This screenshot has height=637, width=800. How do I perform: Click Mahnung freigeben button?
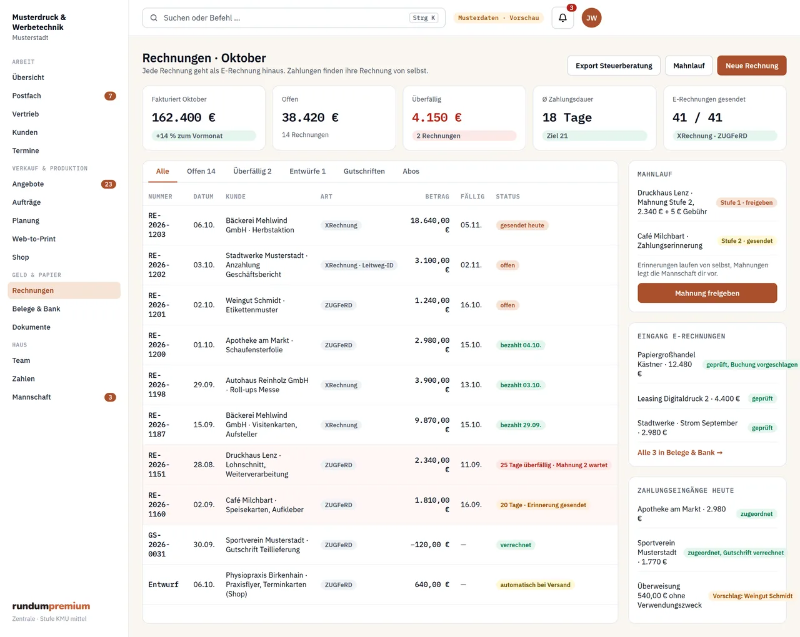(x=707, y=294)
